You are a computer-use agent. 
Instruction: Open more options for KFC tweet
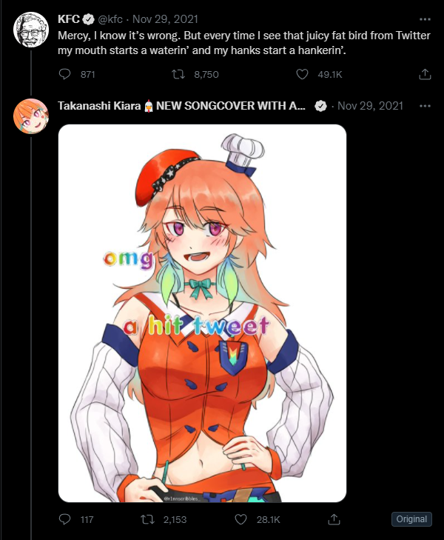pyautogui.click(x=425, y=19)
